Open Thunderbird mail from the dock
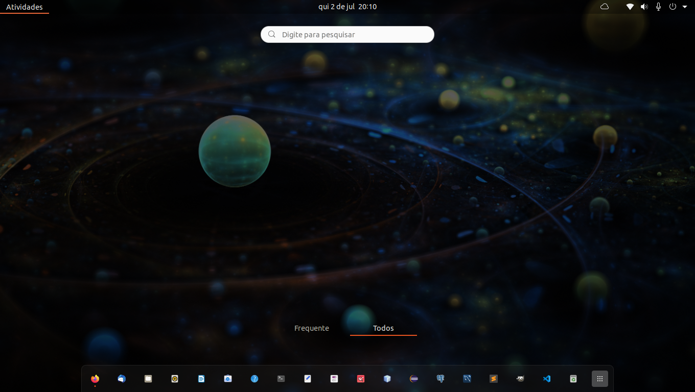This screenshot has width=695, height=392. [122, 379]
